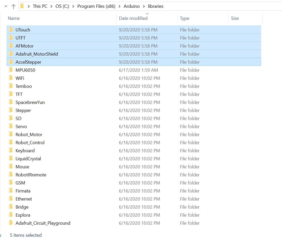The height and width of the screenshot is (239, 282).
Task: Expand the chevron after Arduino
Action: click(x=144, y=7)
